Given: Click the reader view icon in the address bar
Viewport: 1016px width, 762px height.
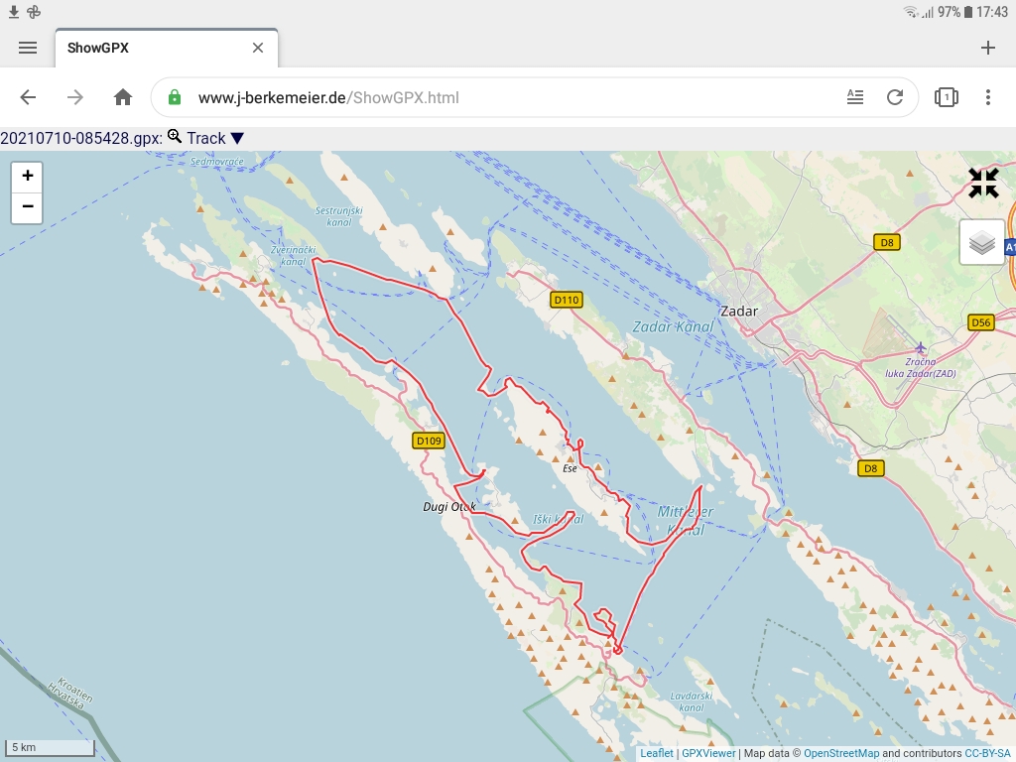Looking at the screenshot, I should [x=854, y=96].
